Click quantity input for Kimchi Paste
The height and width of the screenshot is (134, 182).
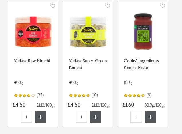[136, 117]
